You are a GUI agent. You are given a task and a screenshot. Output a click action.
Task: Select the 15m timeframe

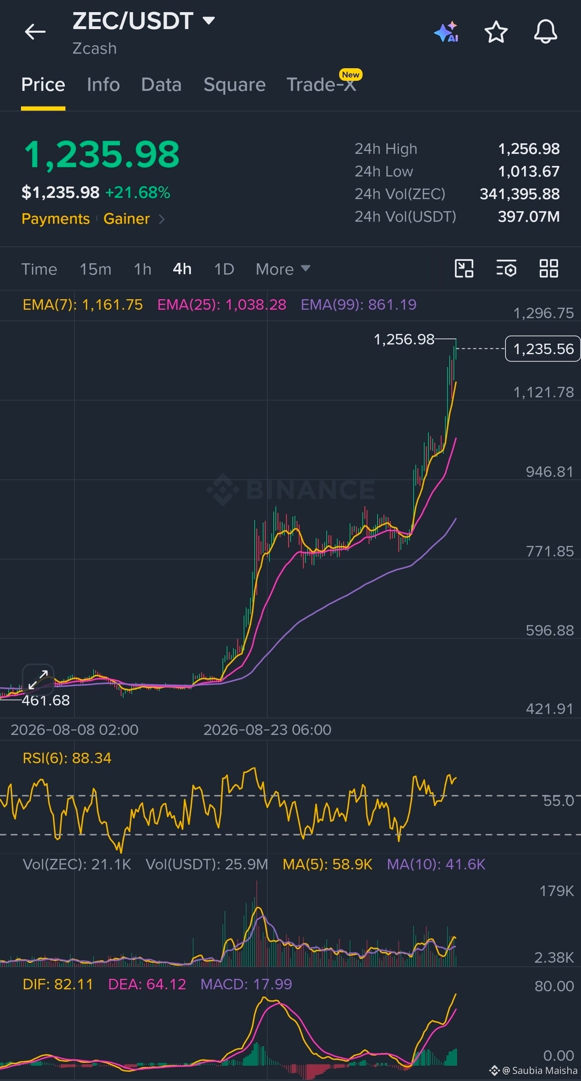(x=96, y=269)
